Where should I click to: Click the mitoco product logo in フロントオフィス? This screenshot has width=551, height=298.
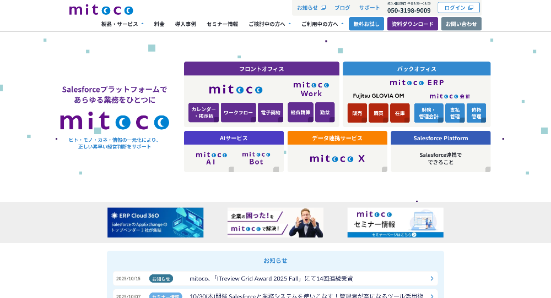[236, 89]
